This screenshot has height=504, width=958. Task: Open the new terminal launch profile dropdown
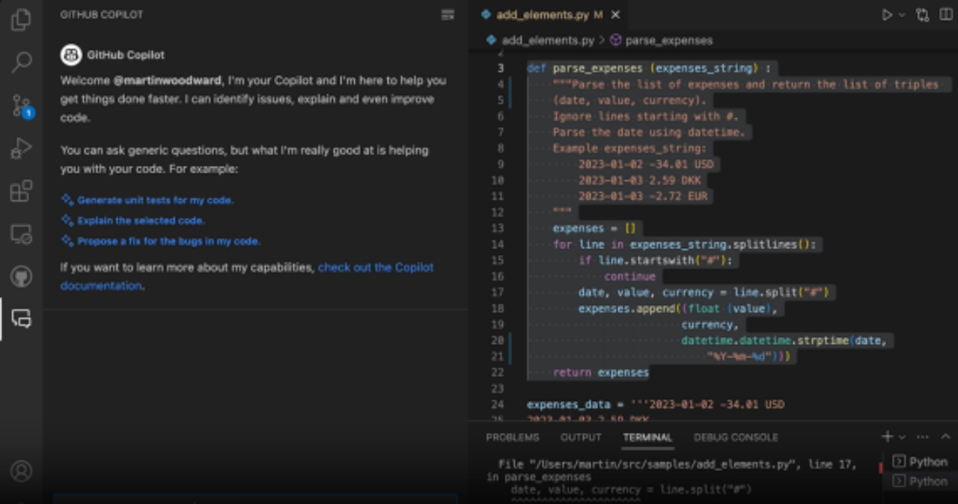tap(902, 437)
